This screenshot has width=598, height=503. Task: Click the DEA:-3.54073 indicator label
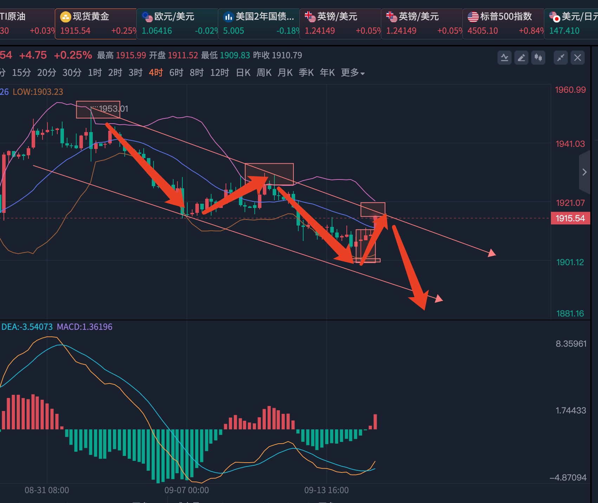[27, 327]
